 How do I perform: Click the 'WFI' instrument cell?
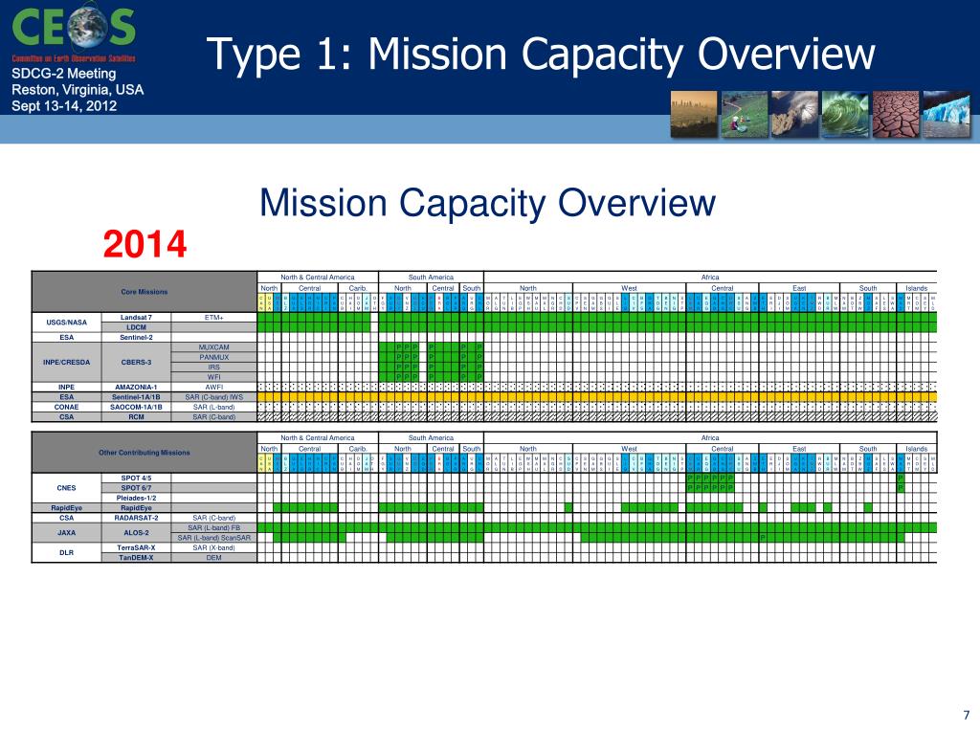213,377
